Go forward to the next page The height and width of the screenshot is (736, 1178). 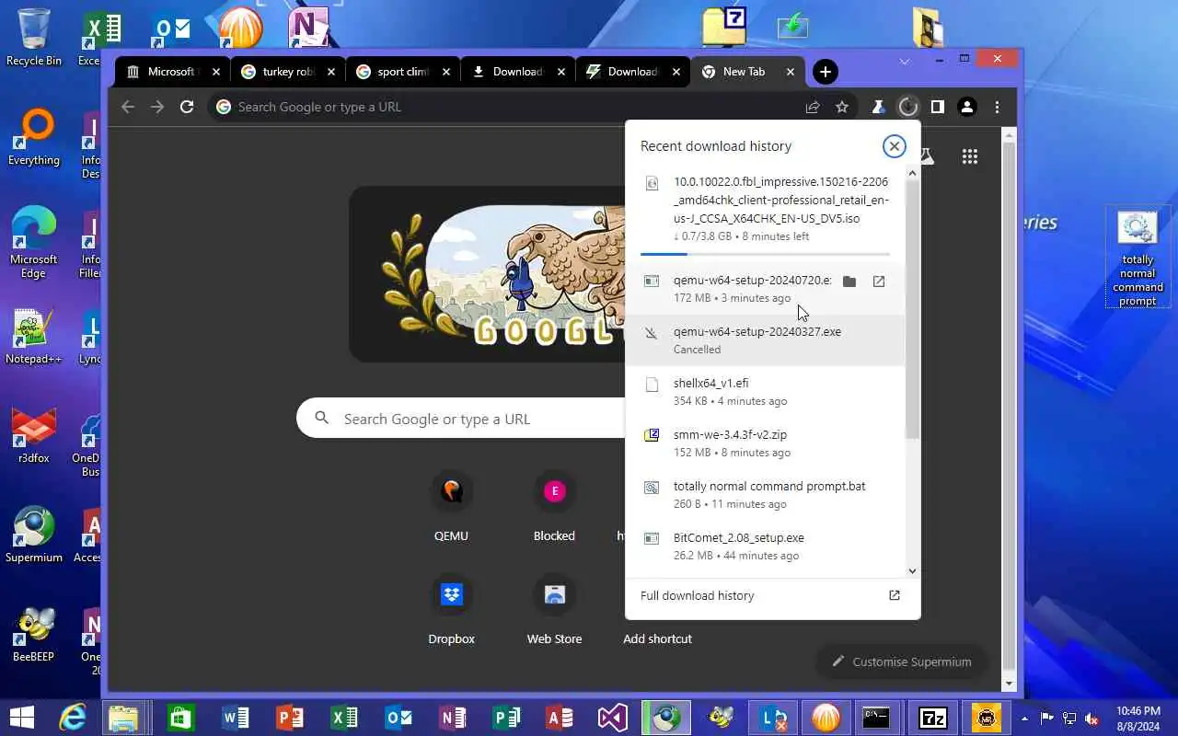click(157, 107)
